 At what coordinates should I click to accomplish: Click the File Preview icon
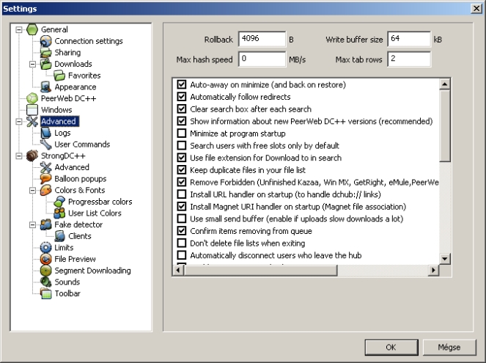point(46,259)
